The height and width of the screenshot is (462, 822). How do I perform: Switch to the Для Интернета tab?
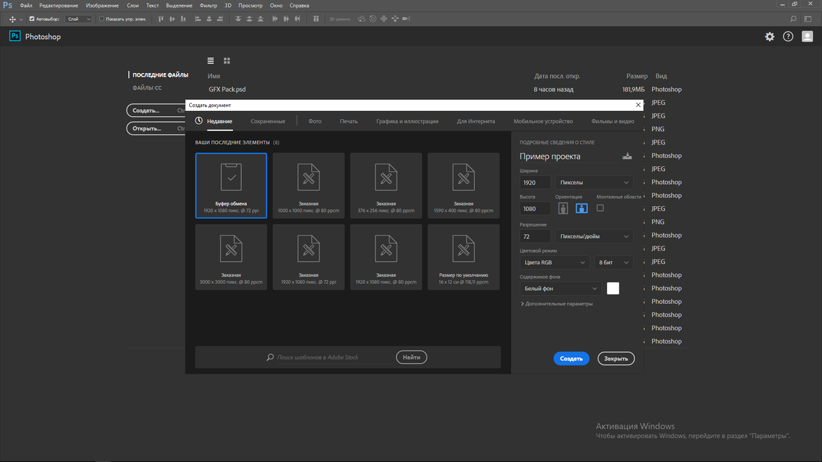476,121
